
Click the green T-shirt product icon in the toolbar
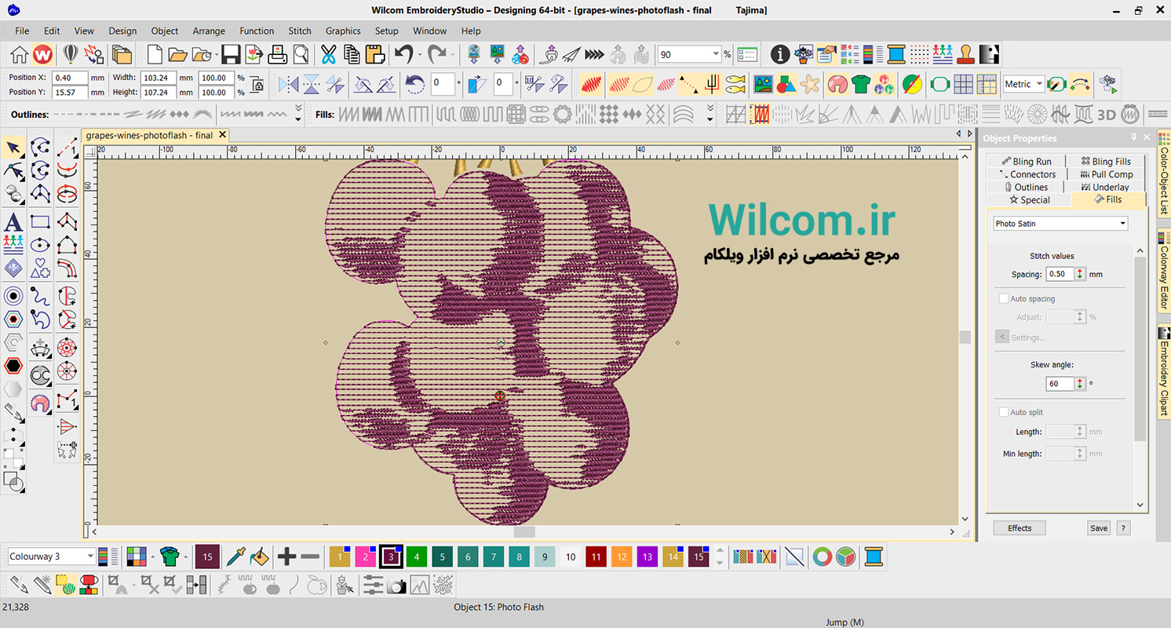861,84
